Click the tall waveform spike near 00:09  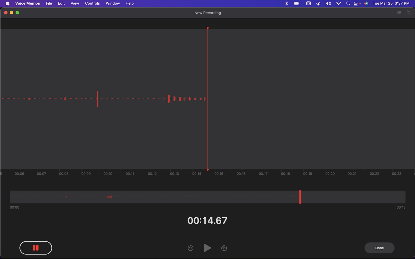[98, 99]
